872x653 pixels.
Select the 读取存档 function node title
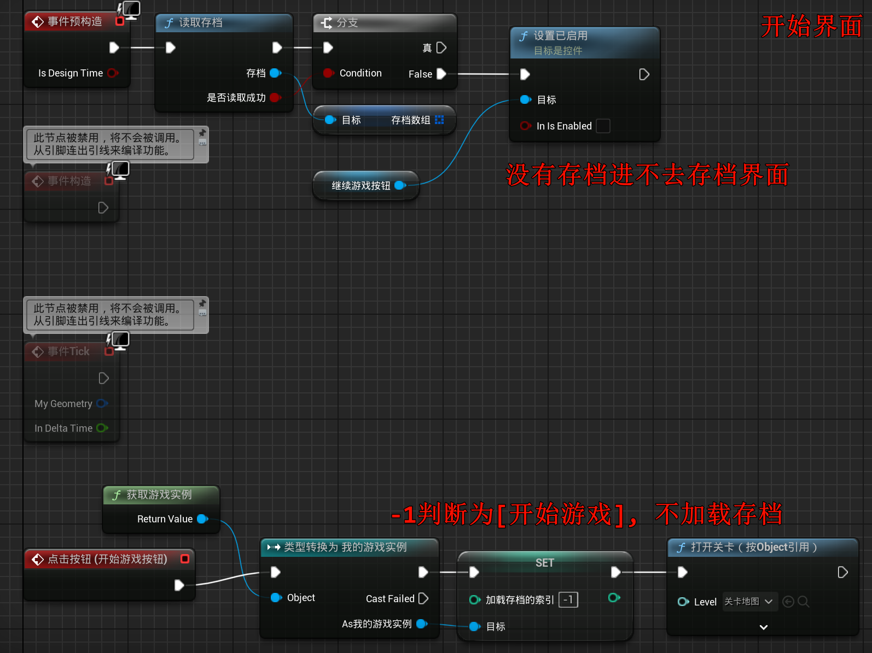click(x=200, y=23)
